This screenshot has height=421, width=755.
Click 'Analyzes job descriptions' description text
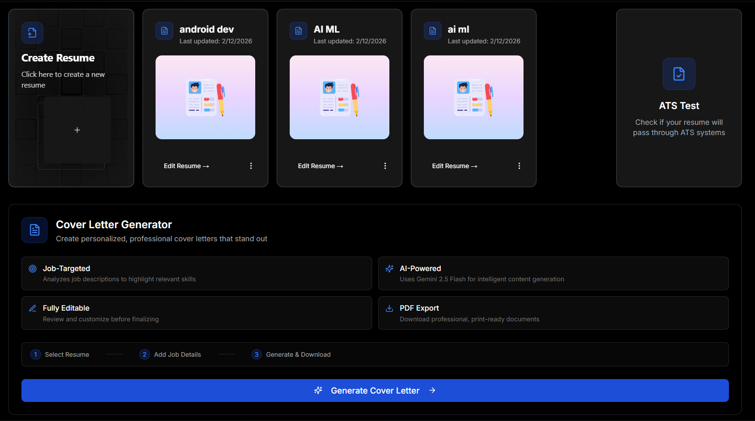click(119, 279)
